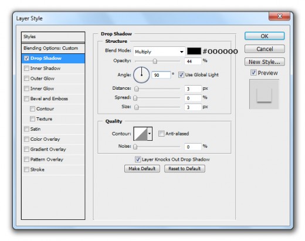This screenshot has width=305, height=241.
Task: Toggle Use Global Light checkbox
Action: pyautogui.click(x=181, y=74)
